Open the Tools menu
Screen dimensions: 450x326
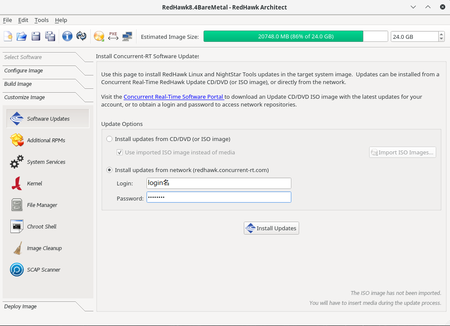(41, 20)
